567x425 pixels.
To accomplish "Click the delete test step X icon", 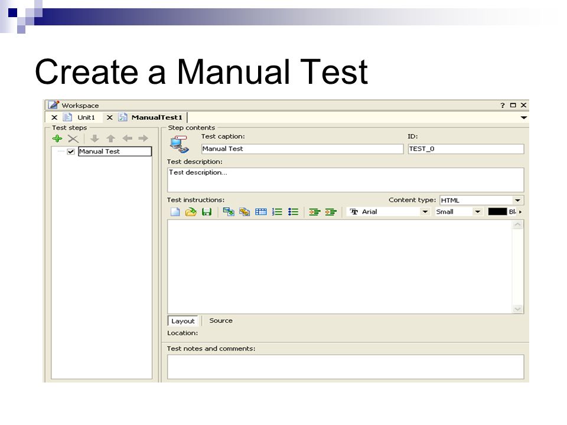I will pyautogui.click(x=73, y=138).
